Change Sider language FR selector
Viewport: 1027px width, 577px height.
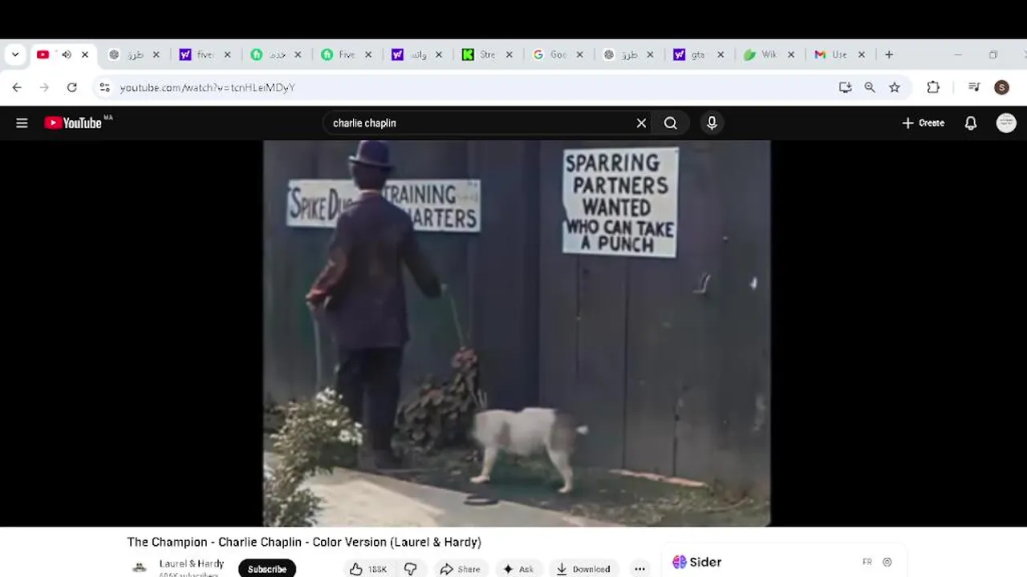[x=867, y=562]
